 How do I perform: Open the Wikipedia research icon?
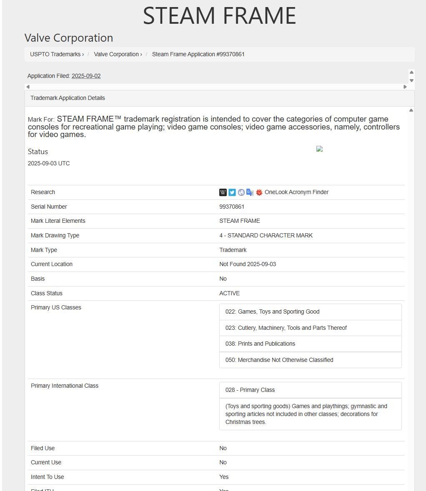tap(223, 192)
